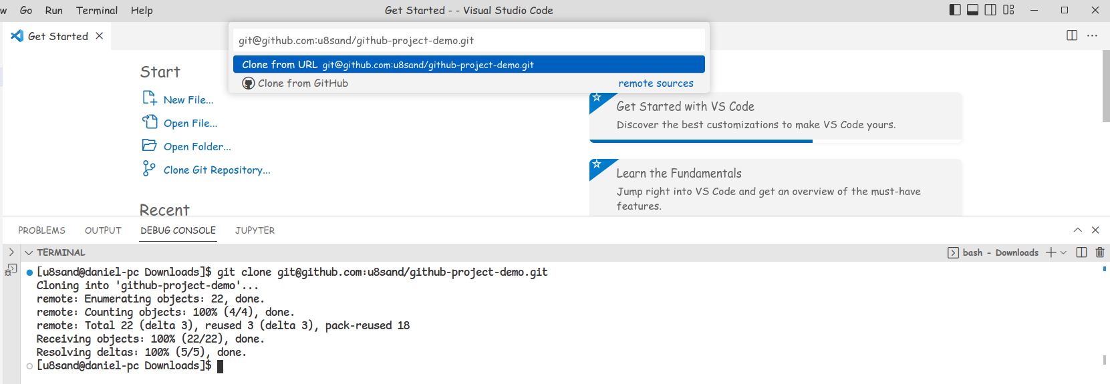Open the launch profile dropdown arrow

1064,252
